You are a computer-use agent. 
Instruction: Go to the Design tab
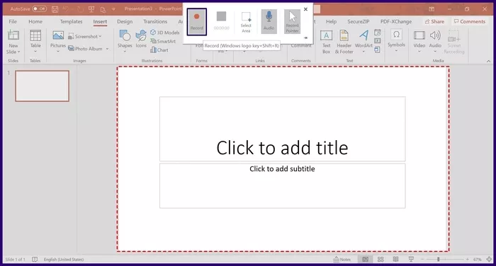click(125, 21)
